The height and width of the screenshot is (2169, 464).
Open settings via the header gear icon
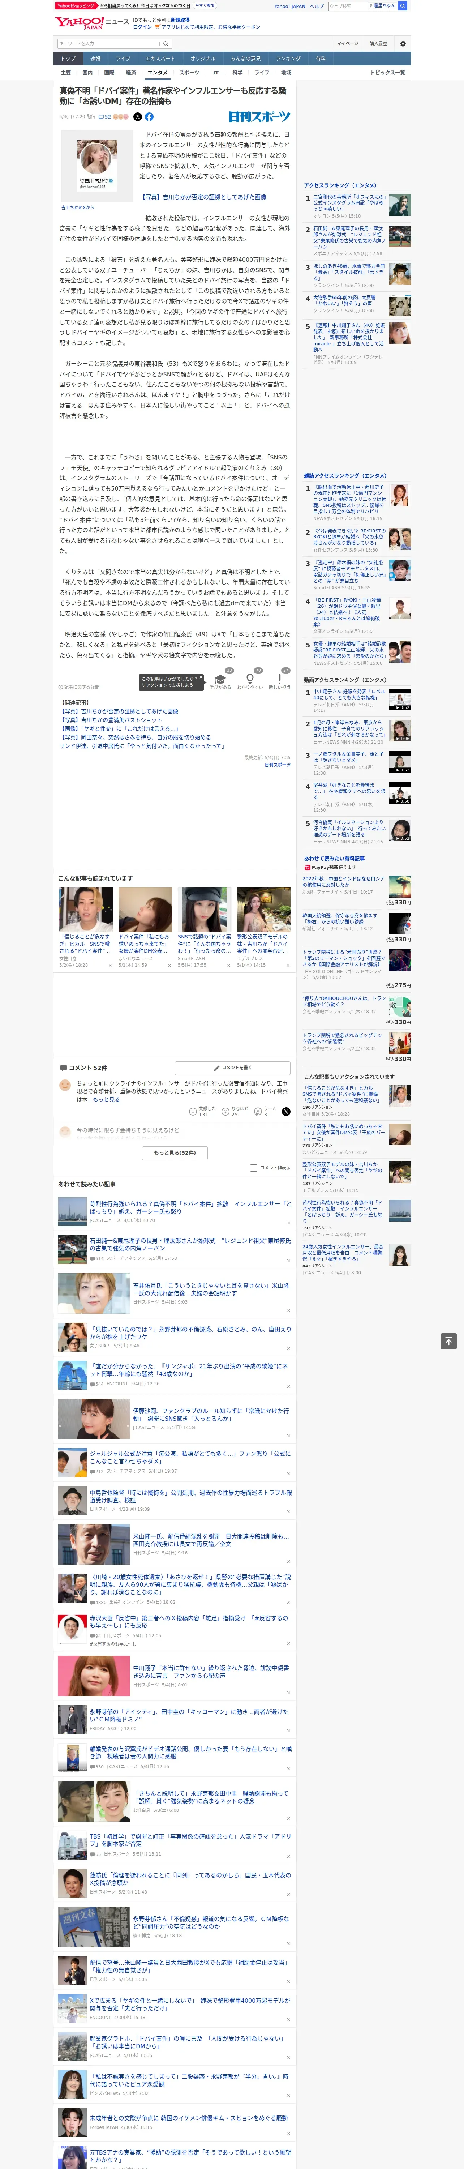pyautogui.click(x=403, y=44)
